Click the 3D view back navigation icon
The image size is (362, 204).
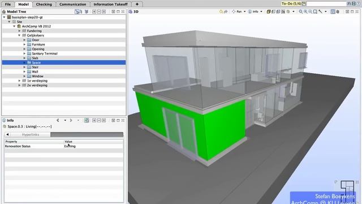click(221, 11)
